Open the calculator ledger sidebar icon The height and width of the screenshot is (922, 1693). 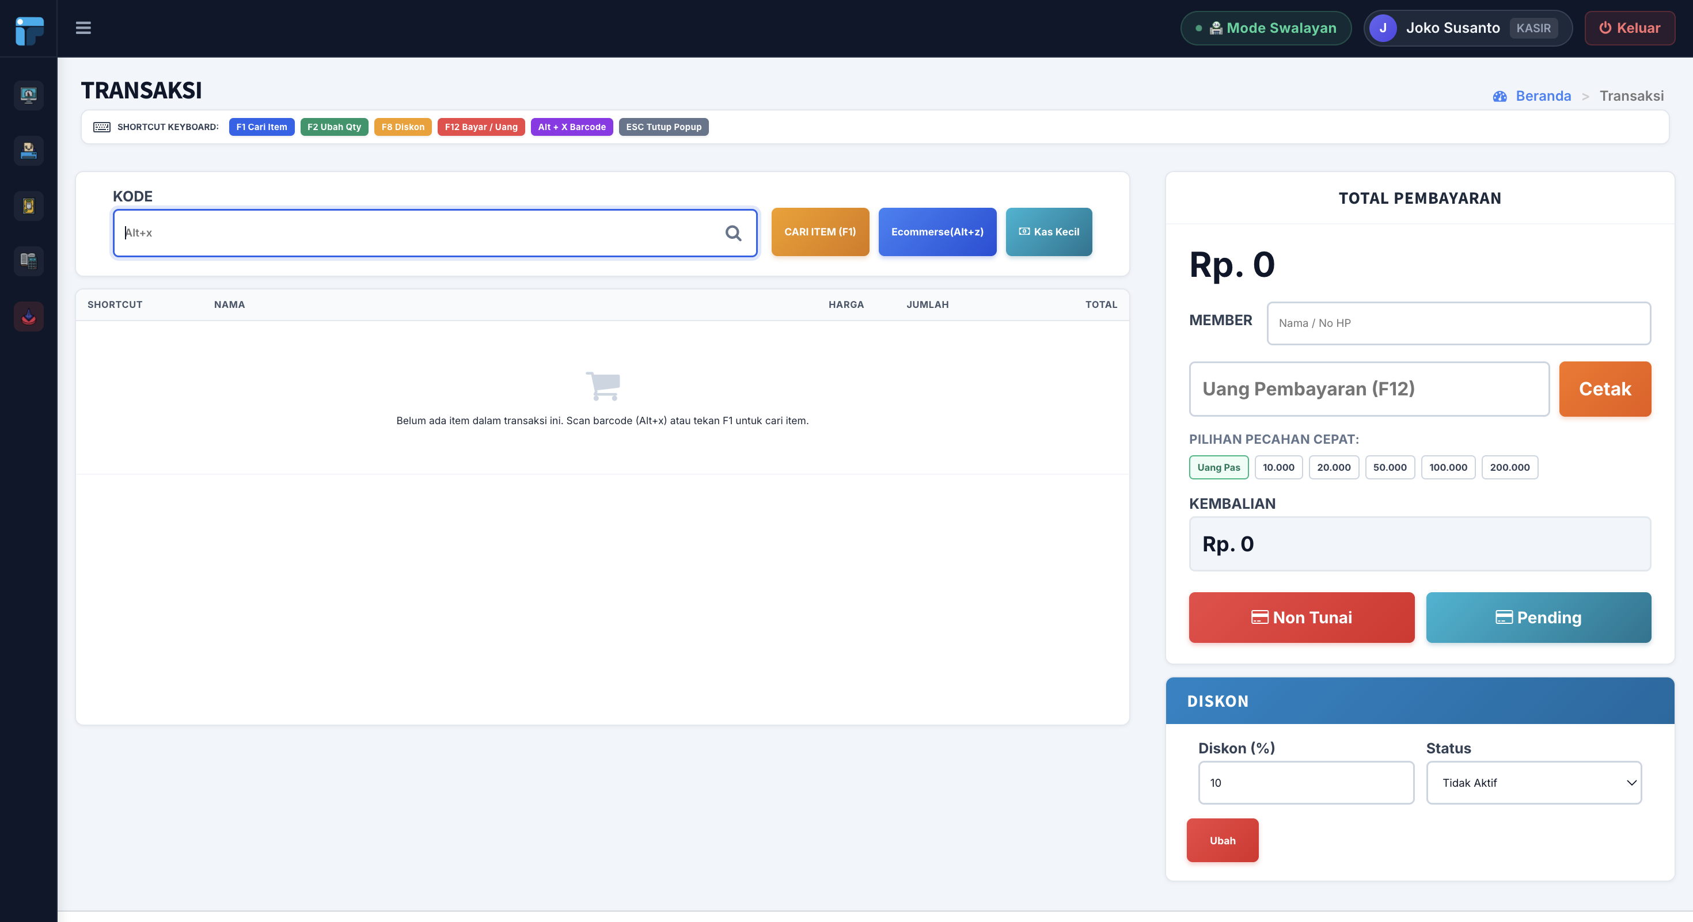click(x=28, y=261)
